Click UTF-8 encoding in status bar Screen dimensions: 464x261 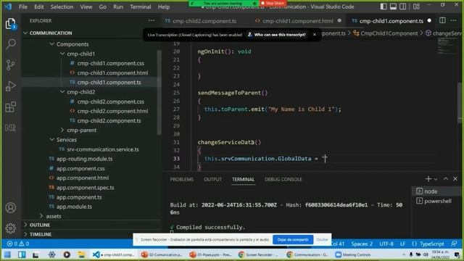click(386, 244)
